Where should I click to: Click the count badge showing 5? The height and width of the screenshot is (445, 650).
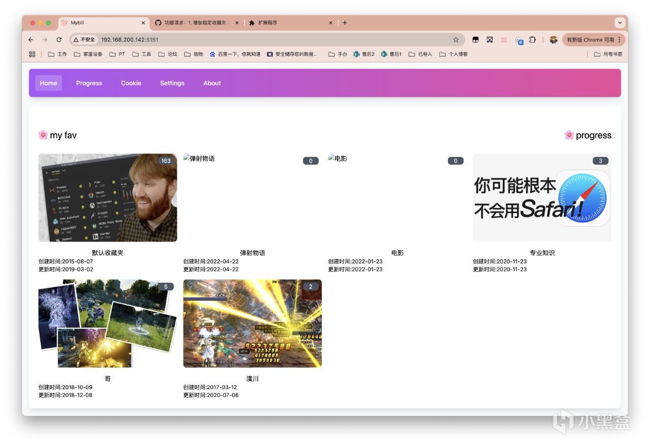pos(166,287)
